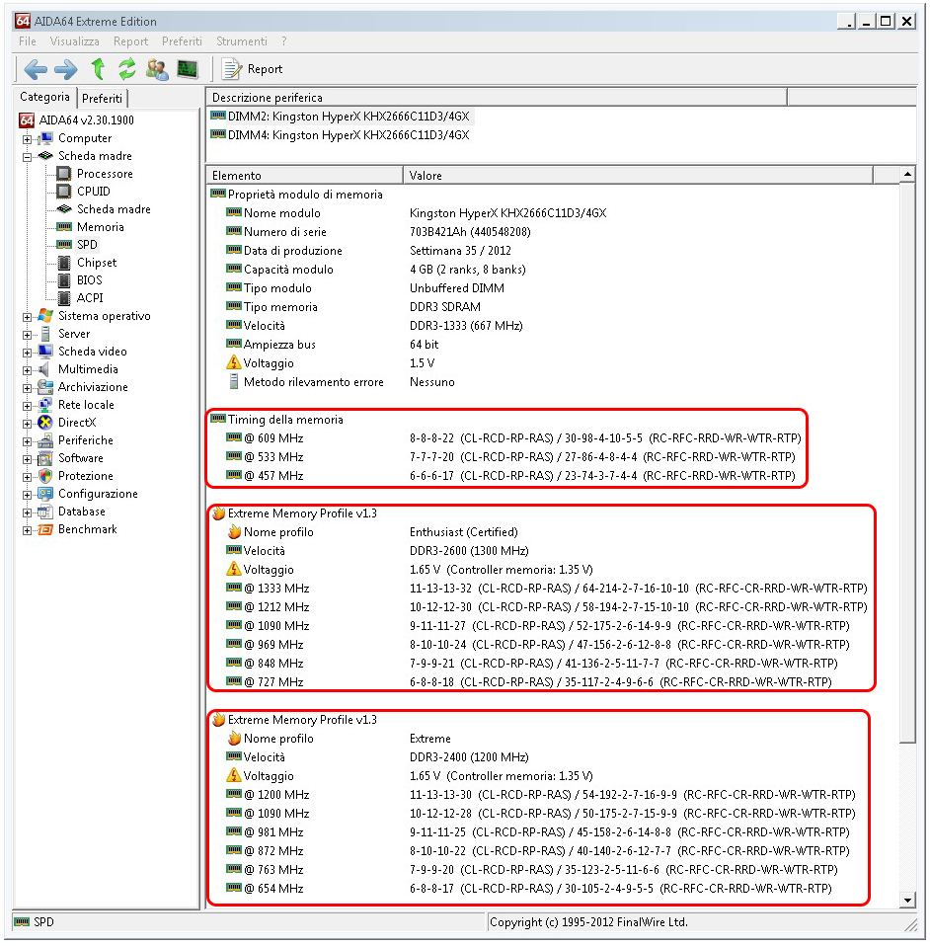This screenshot has height=946, width=930.
Task: Expand the Periferiche node
Action: [x=27, y=441]
